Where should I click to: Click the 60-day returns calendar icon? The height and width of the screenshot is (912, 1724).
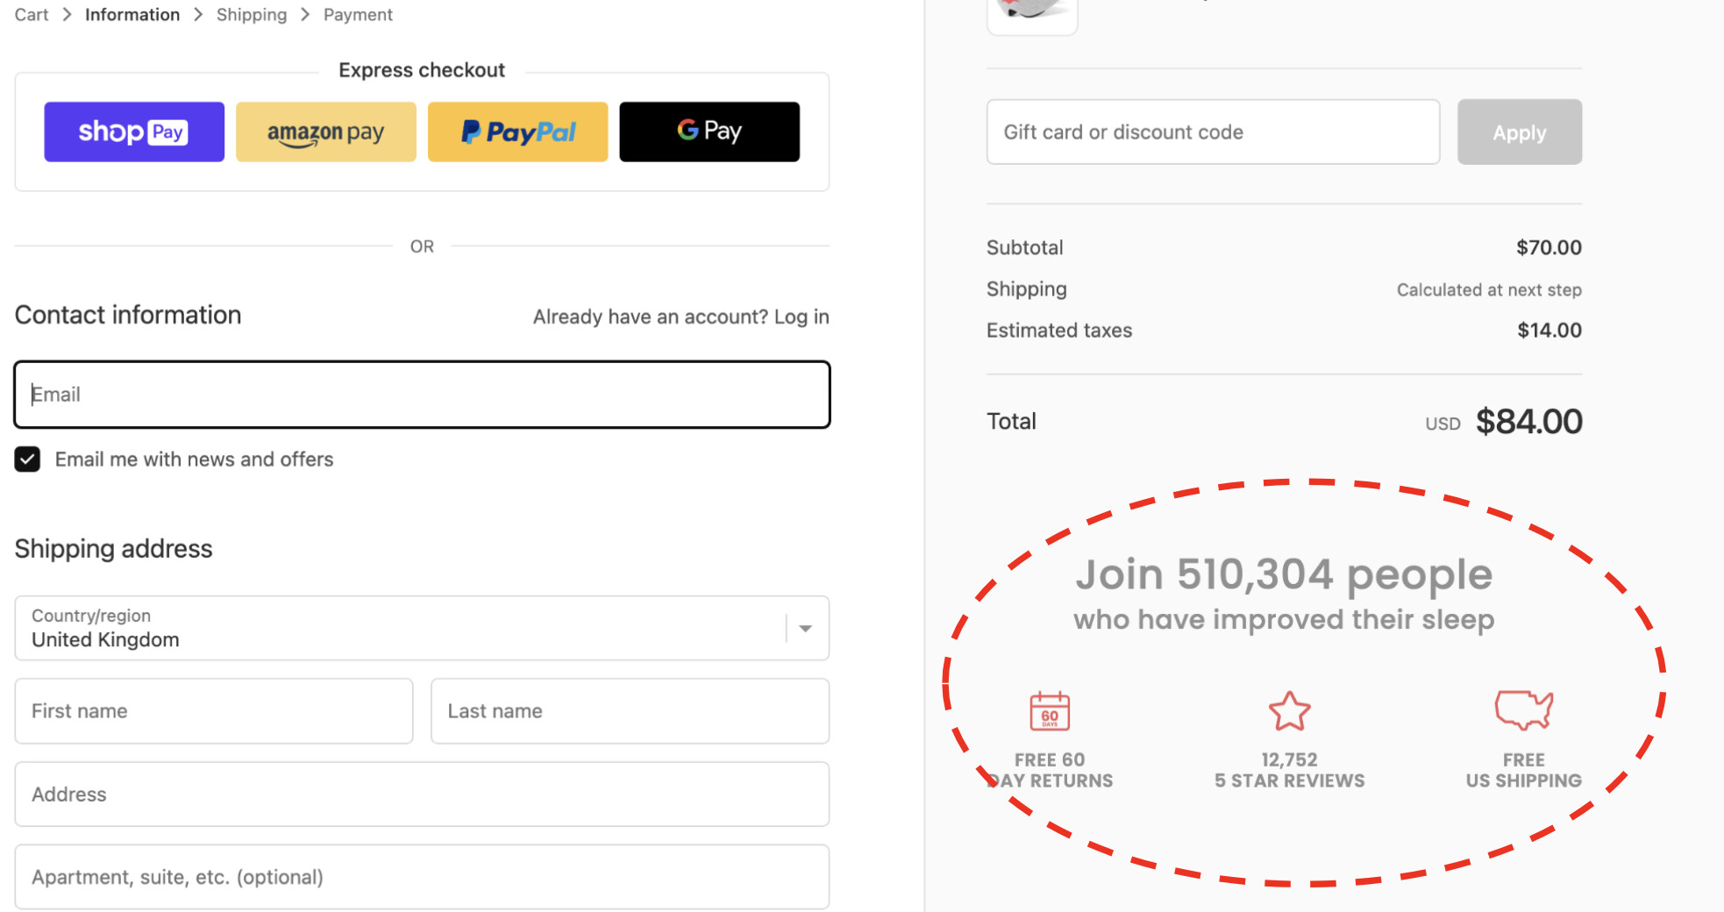(1050, 710)
